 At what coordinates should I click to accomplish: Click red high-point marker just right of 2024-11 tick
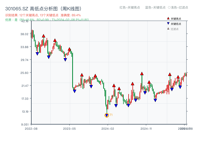149,82
